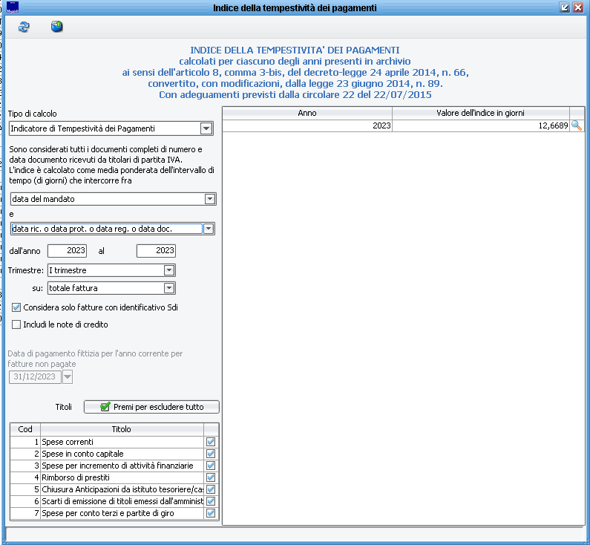Click the application logo in title bar
590x545 pixels.
point(12,7)
